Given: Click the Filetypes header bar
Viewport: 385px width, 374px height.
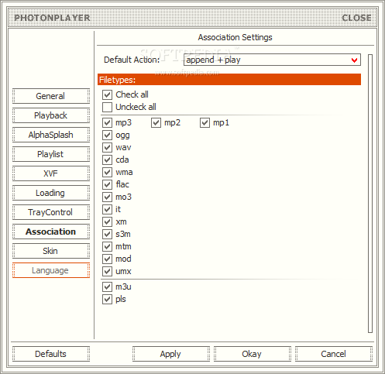Looking at the screenshot, I should pos(229,80).
